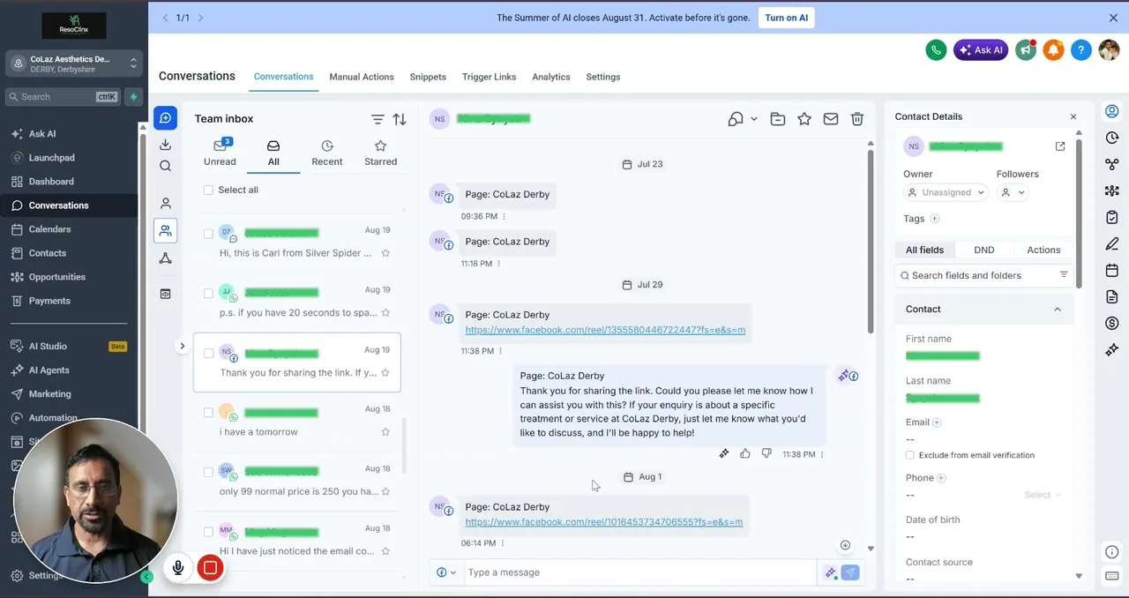Click scroll-to-latest down arrow circle icon
The width and height of the screenshot is (1129, 598).
click(845, 545)
